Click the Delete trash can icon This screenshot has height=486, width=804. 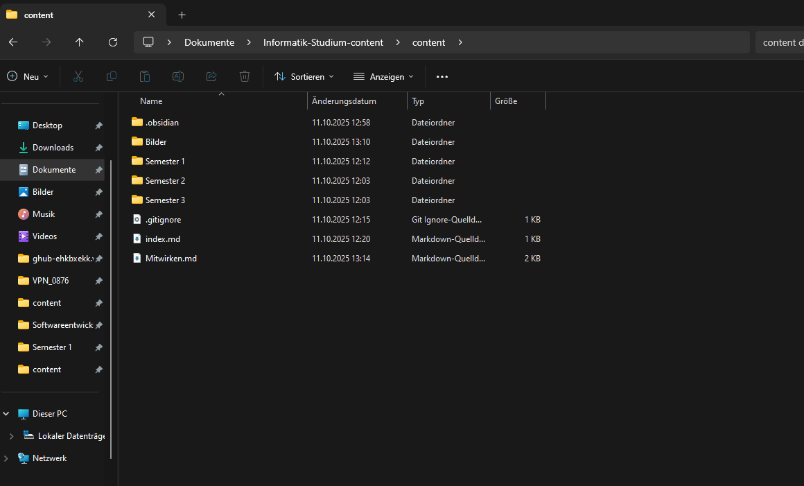[x=245, y=76]
